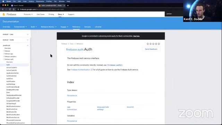Open the Pricing page
This screenshot has width=222, height=125.
pyautogui.click(x=51, y=14)
